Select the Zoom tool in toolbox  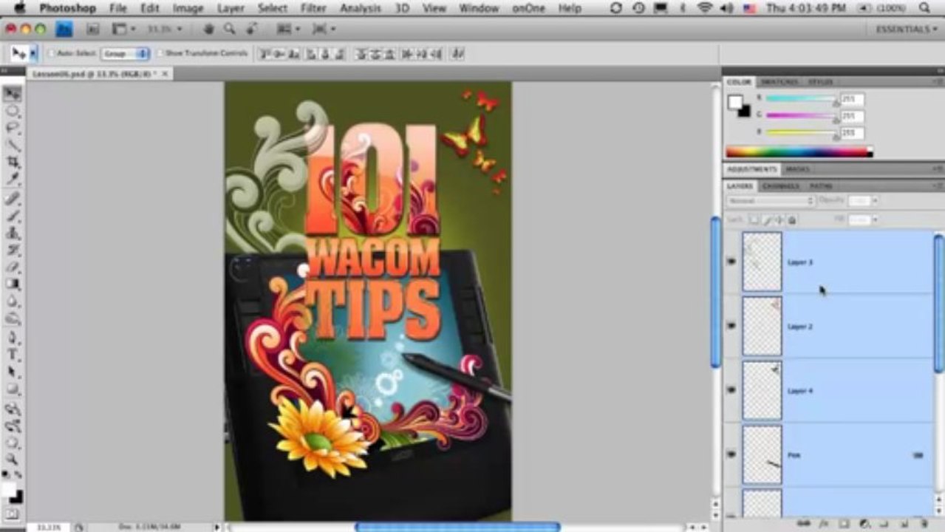click(x=13, y=460)
